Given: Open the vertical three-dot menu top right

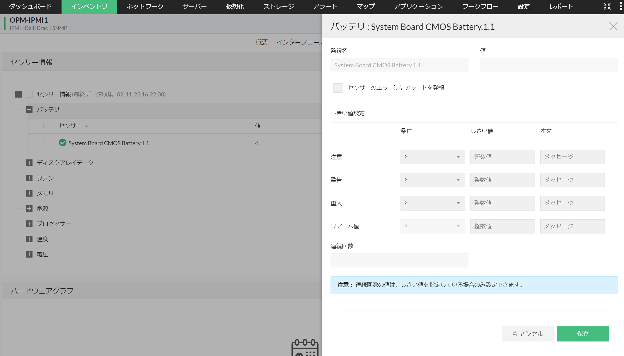Looking at the screenshot, I should (x=621, y=6).
